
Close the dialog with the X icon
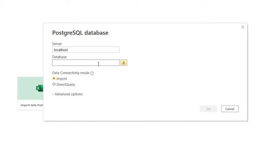coord(242,27)
